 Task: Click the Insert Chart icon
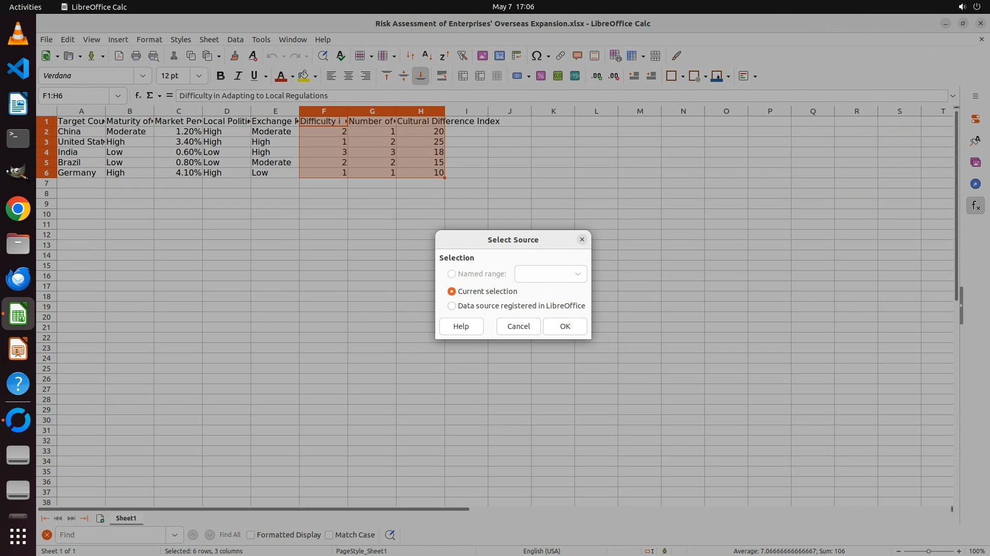(x=499, y=56)
